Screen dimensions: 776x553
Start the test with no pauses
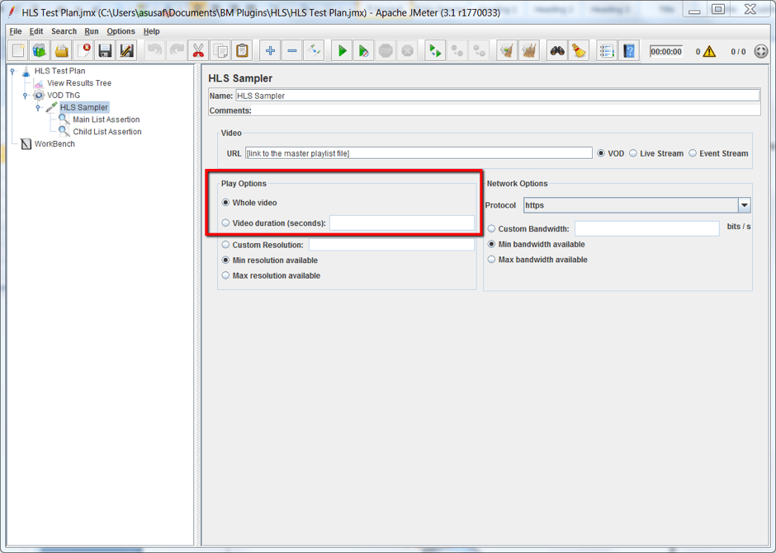364,51
